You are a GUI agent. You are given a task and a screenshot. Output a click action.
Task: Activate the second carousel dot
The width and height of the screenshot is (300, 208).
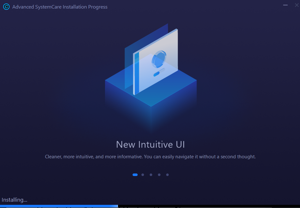pos(142,174)
